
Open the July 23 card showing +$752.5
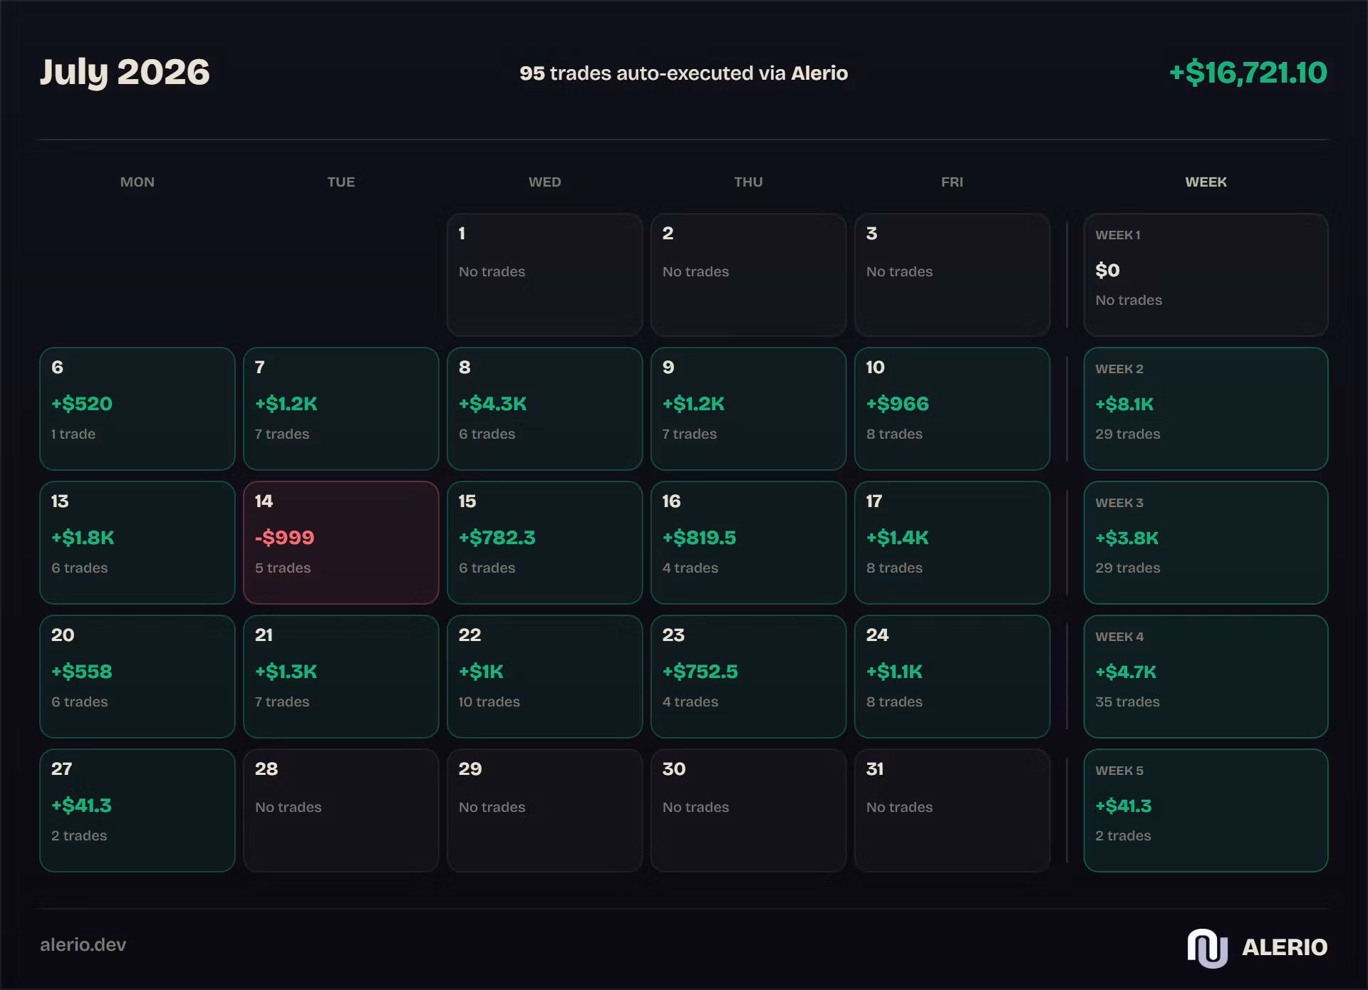point(748,677)
